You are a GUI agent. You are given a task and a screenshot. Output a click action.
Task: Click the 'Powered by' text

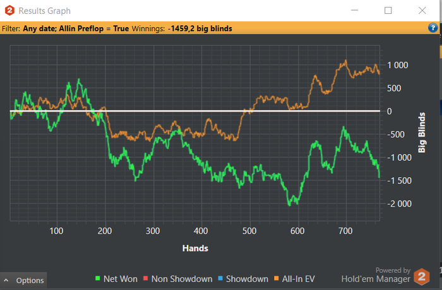(393, 270)
